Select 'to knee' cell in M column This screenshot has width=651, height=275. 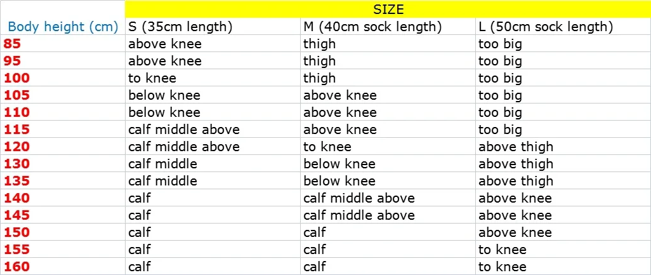(327, 147)
